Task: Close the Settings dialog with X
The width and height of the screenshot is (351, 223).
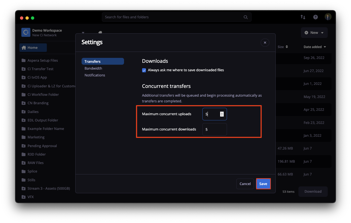Action: coord(265,43)
